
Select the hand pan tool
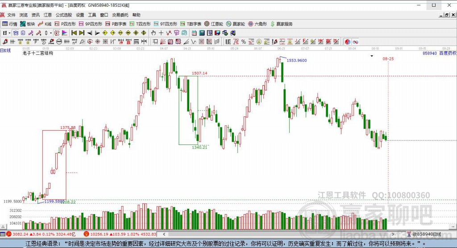click(154, 33)
